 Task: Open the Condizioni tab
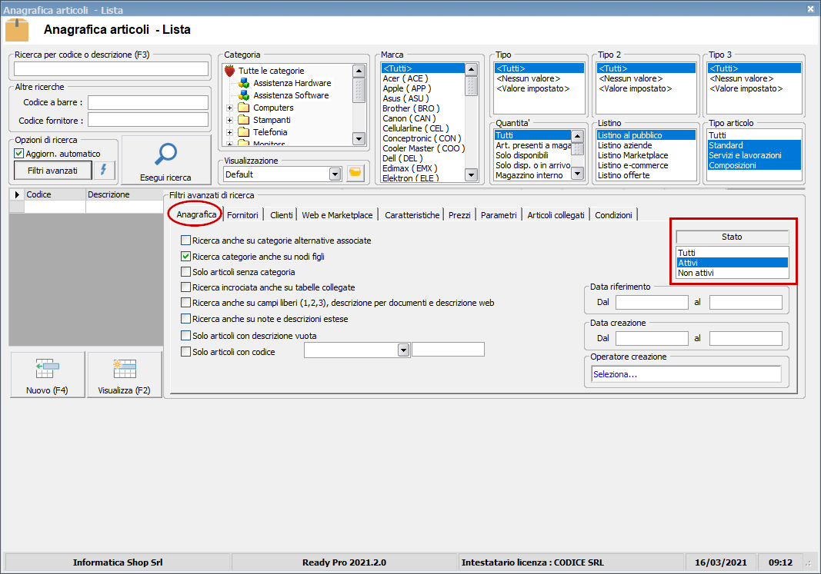coord(613,215)
